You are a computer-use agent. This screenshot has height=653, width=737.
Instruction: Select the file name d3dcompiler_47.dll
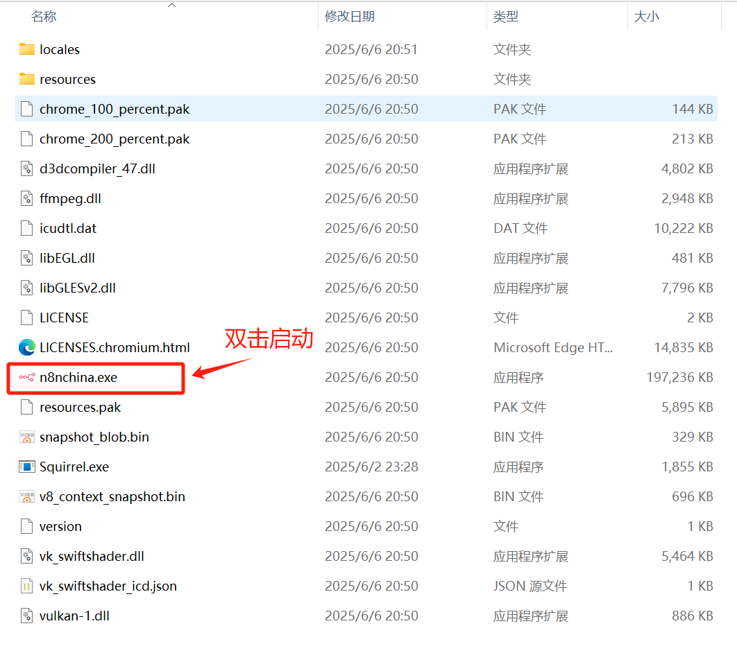(x=97, y=168)
